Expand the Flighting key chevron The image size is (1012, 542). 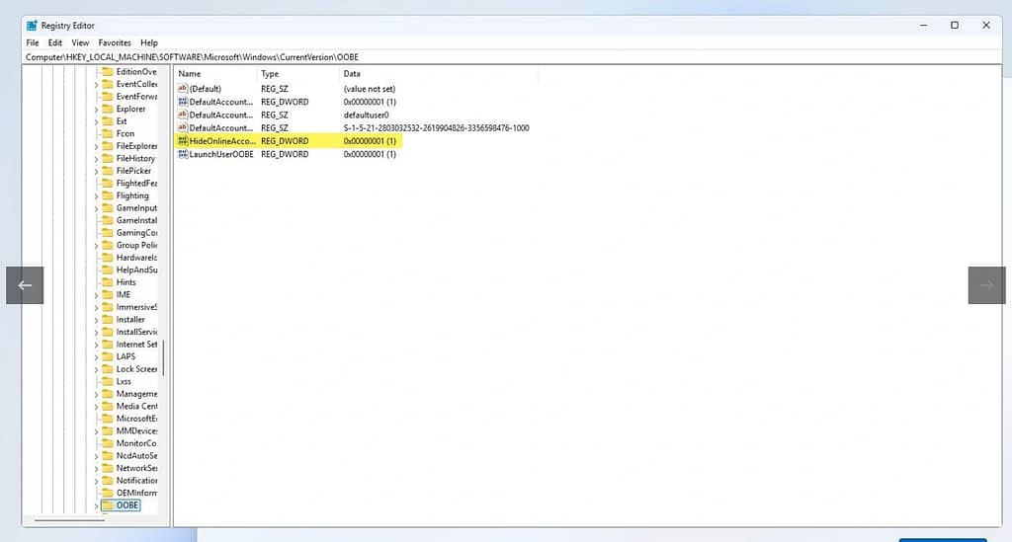click(x=96, y=196)
